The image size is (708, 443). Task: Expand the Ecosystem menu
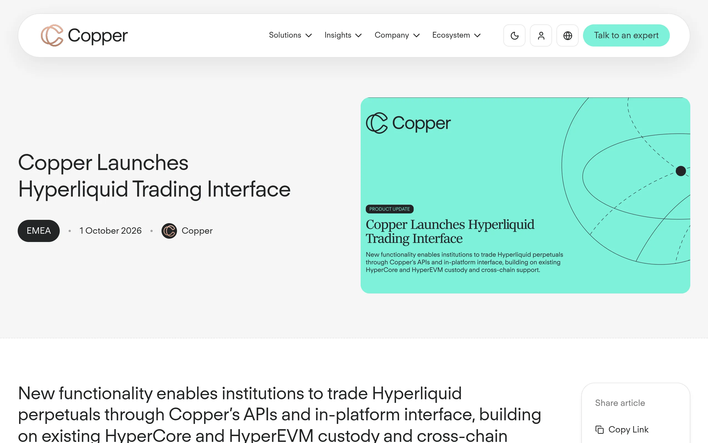tap(456, 35)
